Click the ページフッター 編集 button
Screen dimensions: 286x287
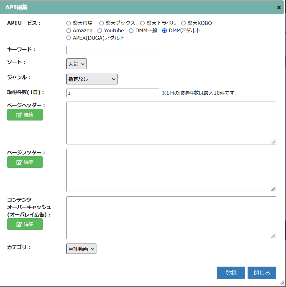25,162
